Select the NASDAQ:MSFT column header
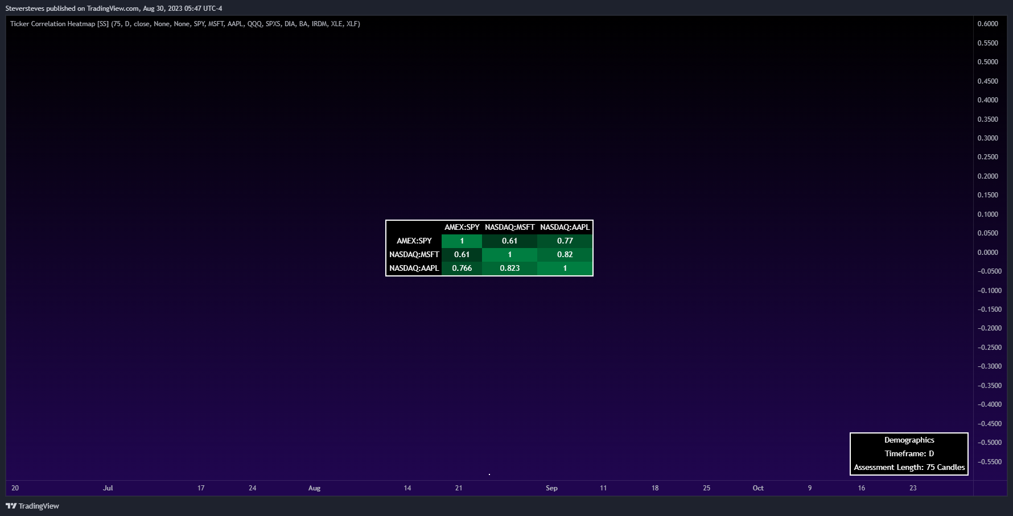This screenshot has width=1013, height=516. [510, 227]
